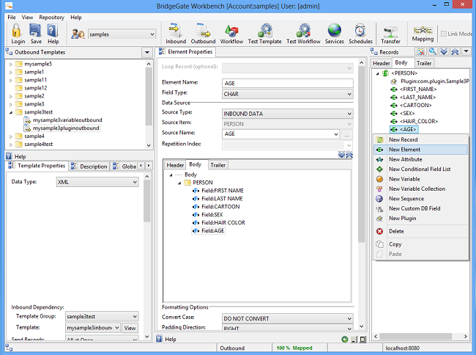Click the green arrow icon in bottom Help bar

(345, 339)
